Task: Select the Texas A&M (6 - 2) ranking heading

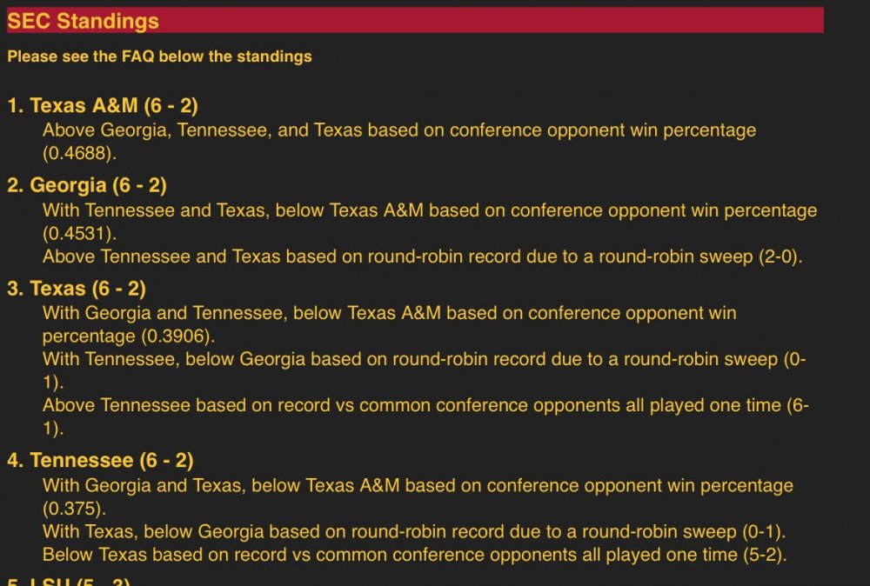Action: pos(103,106)
